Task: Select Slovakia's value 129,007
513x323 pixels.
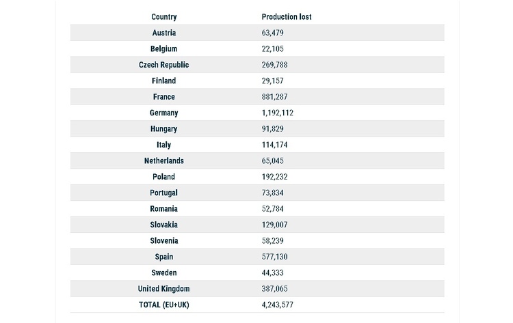Action: [x=274, y=225]
